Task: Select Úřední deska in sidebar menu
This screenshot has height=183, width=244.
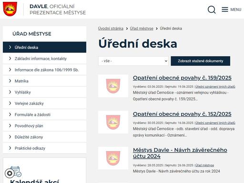Action: click(44, 47)
